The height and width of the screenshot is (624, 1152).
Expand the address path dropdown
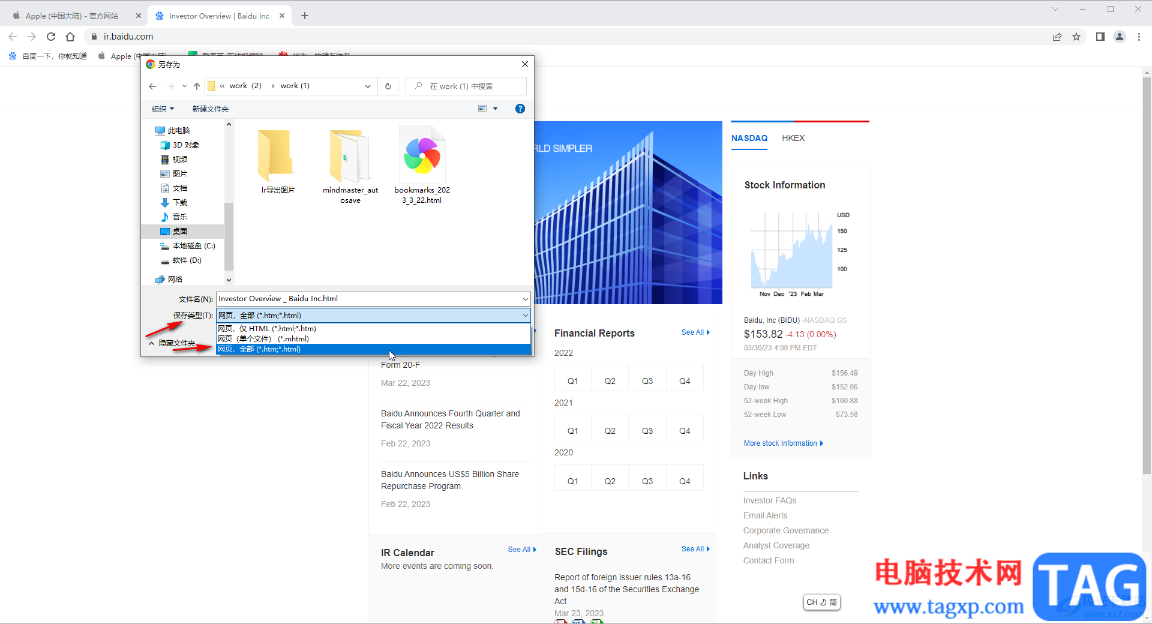pyautogui.click(x=368, y=86)
